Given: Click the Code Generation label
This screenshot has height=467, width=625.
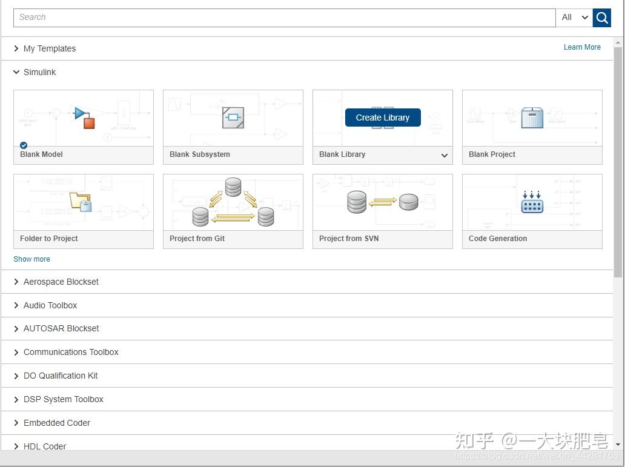Looking at the screenshot, I should 498,239.
